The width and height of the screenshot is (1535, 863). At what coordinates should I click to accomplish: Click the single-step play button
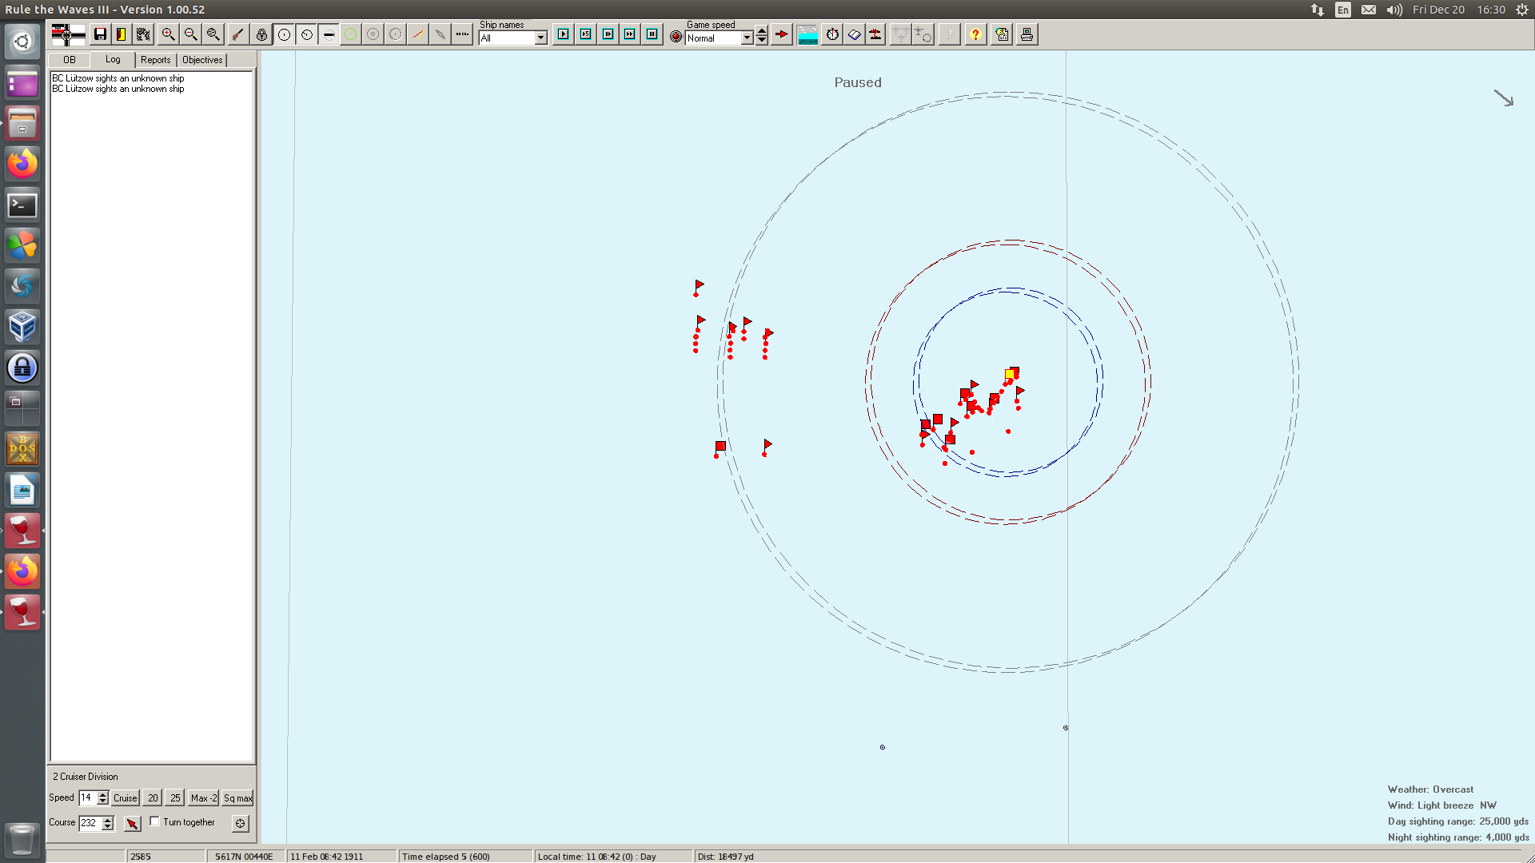coord(564,34)
